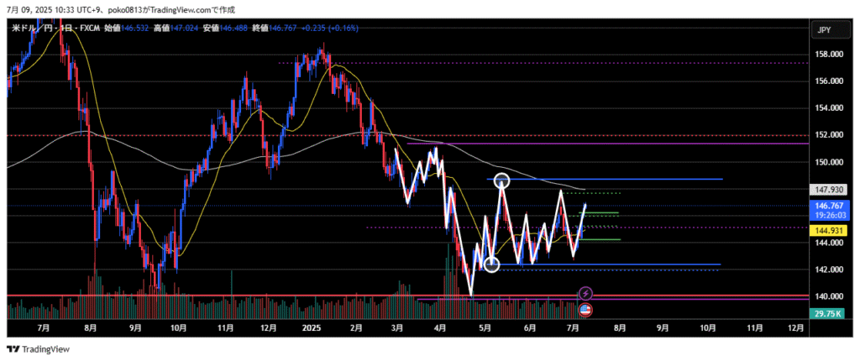The image size is (860, 361).
Task: Open the JPY currency selector
Action: tap(826, 30)
